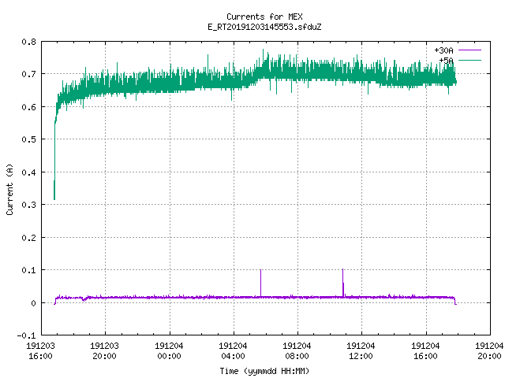Click the y-axis tick value 0.2
This screenshot has width=505, height=378.
point(28,238)
